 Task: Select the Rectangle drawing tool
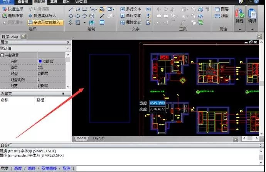(84, 9)
